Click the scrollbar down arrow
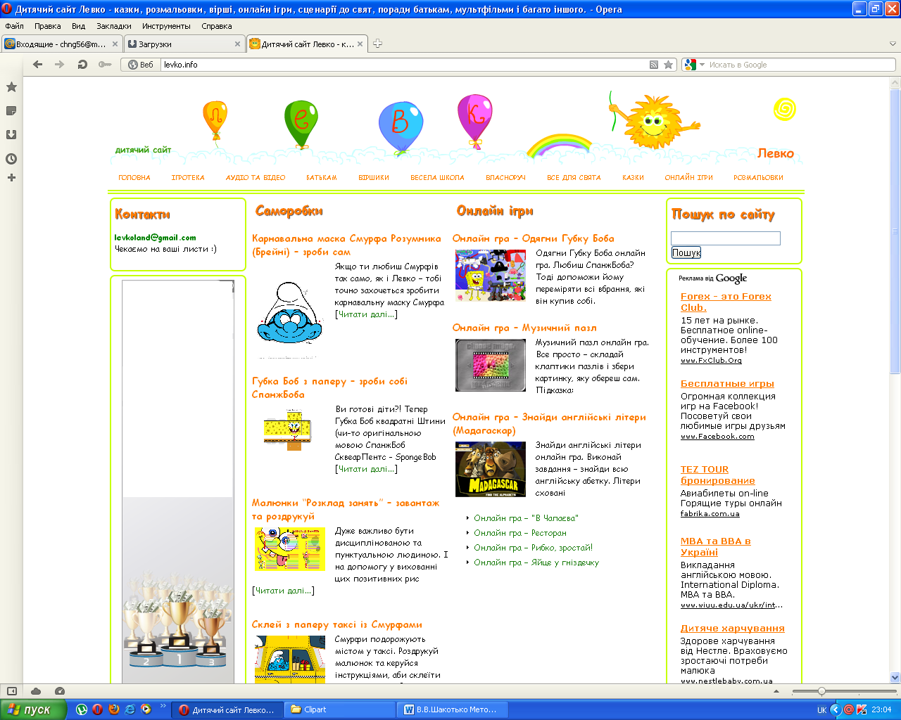Image resolution: width=901 pixels, height=720 pixels. coord(895,678)
